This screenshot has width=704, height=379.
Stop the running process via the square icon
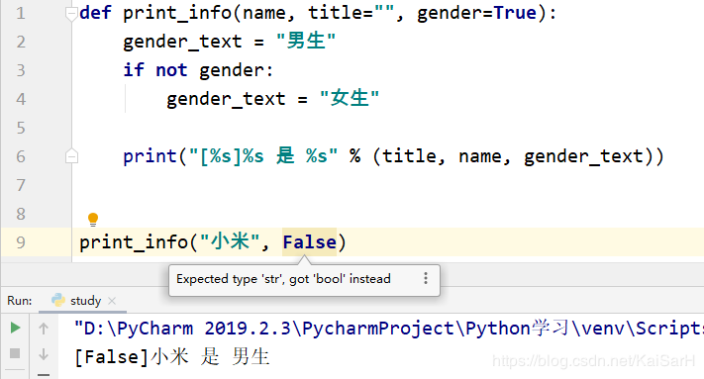click(x=15, y=353)
